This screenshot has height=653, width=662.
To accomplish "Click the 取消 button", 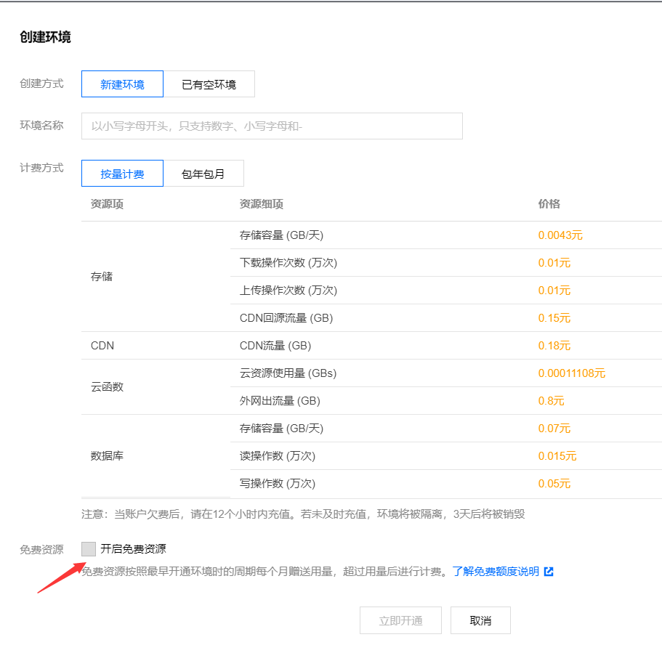I will click(480, 620).
